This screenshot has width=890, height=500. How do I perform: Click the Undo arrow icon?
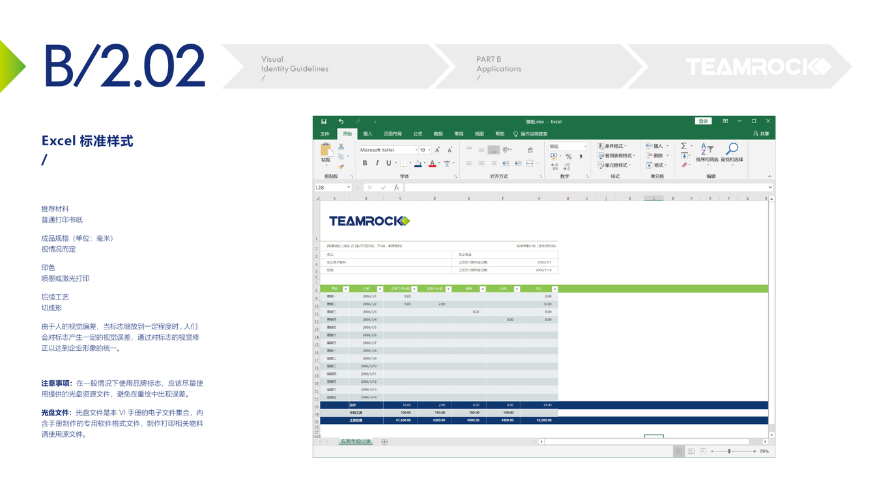(x=341, y=121)
